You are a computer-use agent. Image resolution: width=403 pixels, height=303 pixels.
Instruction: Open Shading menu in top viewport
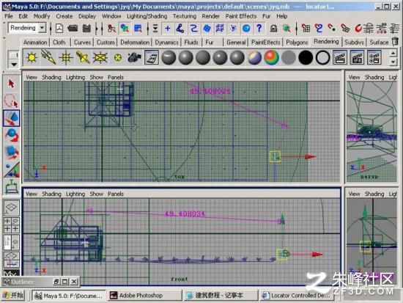pyautogui.click(x=51, y=77)
